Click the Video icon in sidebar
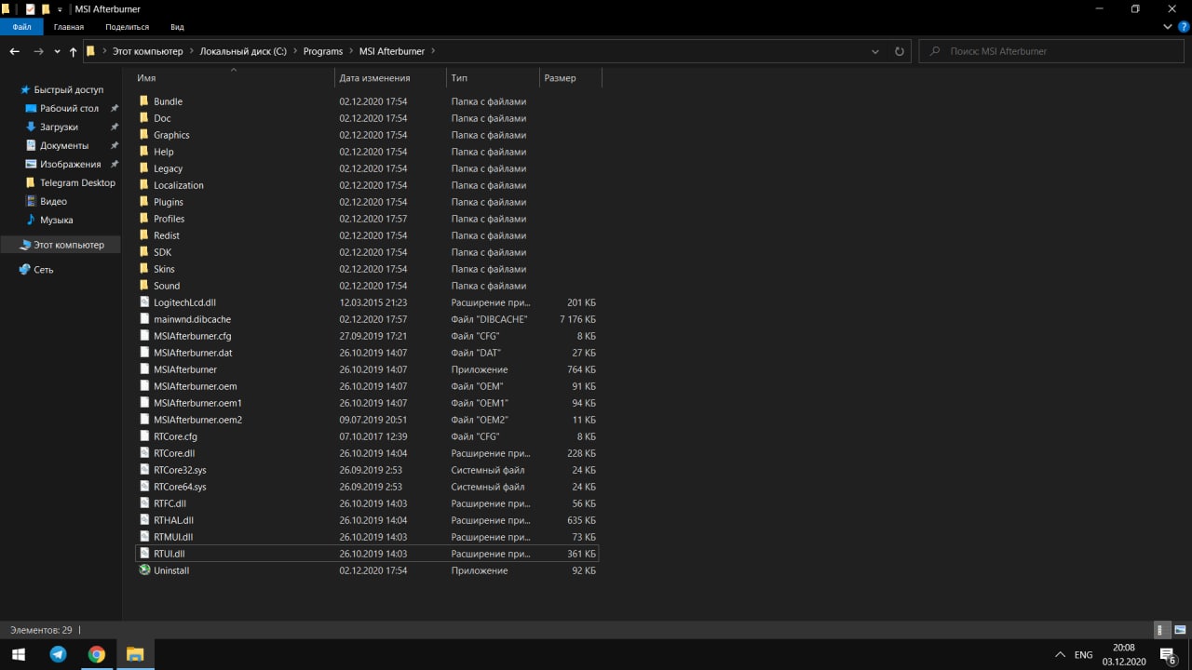Viewport: 1192px width, 670px height. click(31, 202)
